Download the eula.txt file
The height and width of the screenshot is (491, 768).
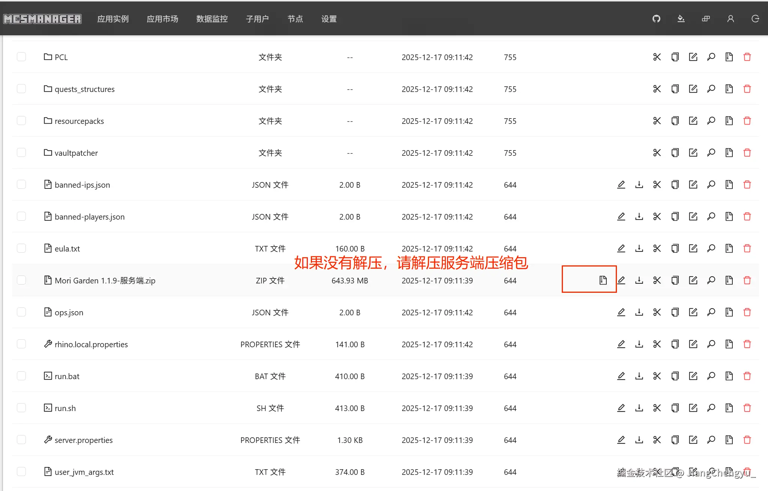(x=639, y=249)
